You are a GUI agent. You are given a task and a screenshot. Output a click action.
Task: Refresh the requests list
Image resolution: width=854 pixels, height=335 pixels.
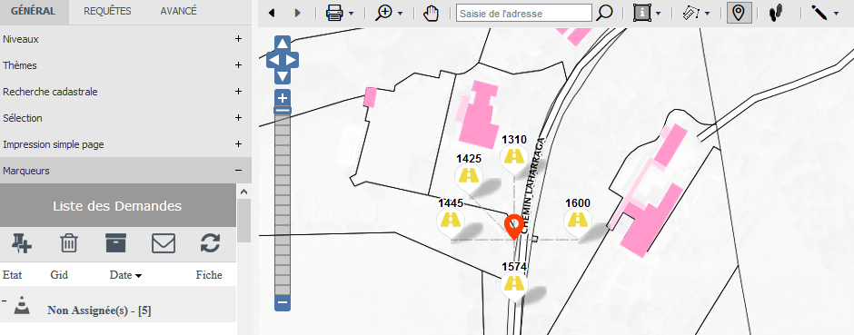[210, 243]
